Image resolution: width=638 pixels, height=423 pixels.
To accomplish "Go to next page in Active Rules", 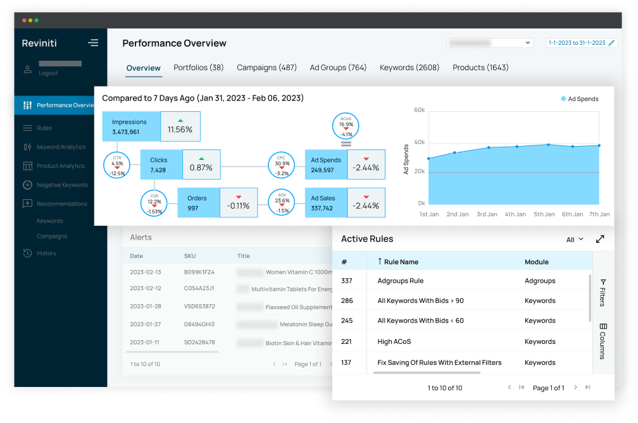I will [575, 387].
